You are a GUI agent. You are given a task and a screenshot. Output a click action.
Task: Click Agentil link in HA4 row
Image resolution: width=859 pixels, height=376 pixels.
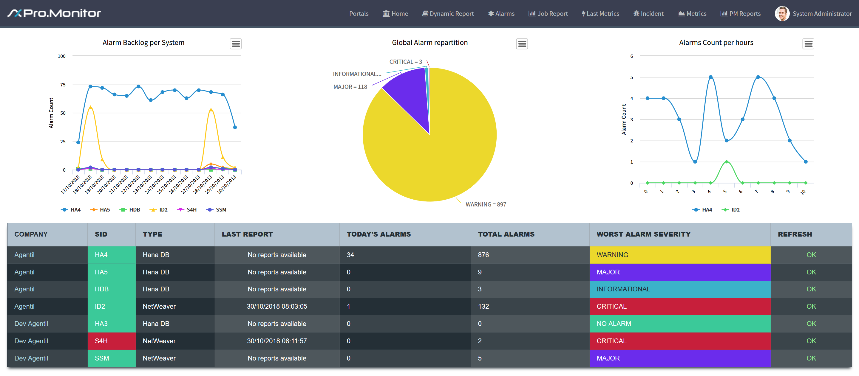tap(24, 255)
